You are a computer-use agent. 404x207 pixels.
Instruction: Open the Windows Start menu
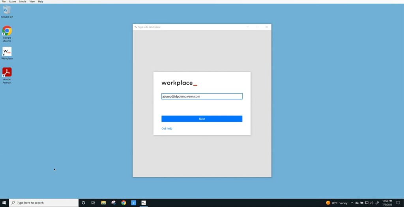pos(4,203)
